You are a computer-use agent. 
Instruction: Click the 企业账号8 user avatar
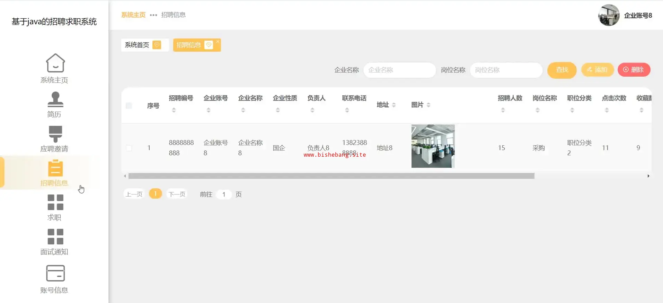point(609,15)
